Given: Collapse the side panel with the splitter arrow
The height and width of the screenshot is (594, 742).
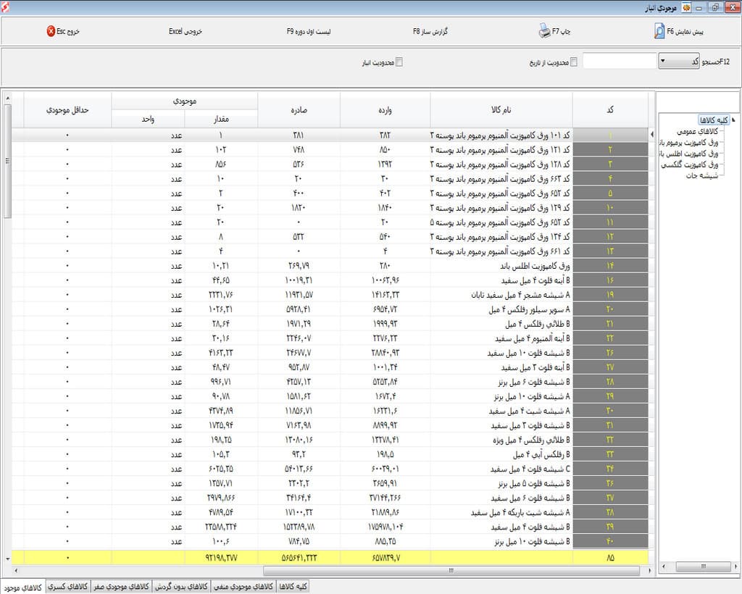Looking at the screenshot, I should point(652,135).
